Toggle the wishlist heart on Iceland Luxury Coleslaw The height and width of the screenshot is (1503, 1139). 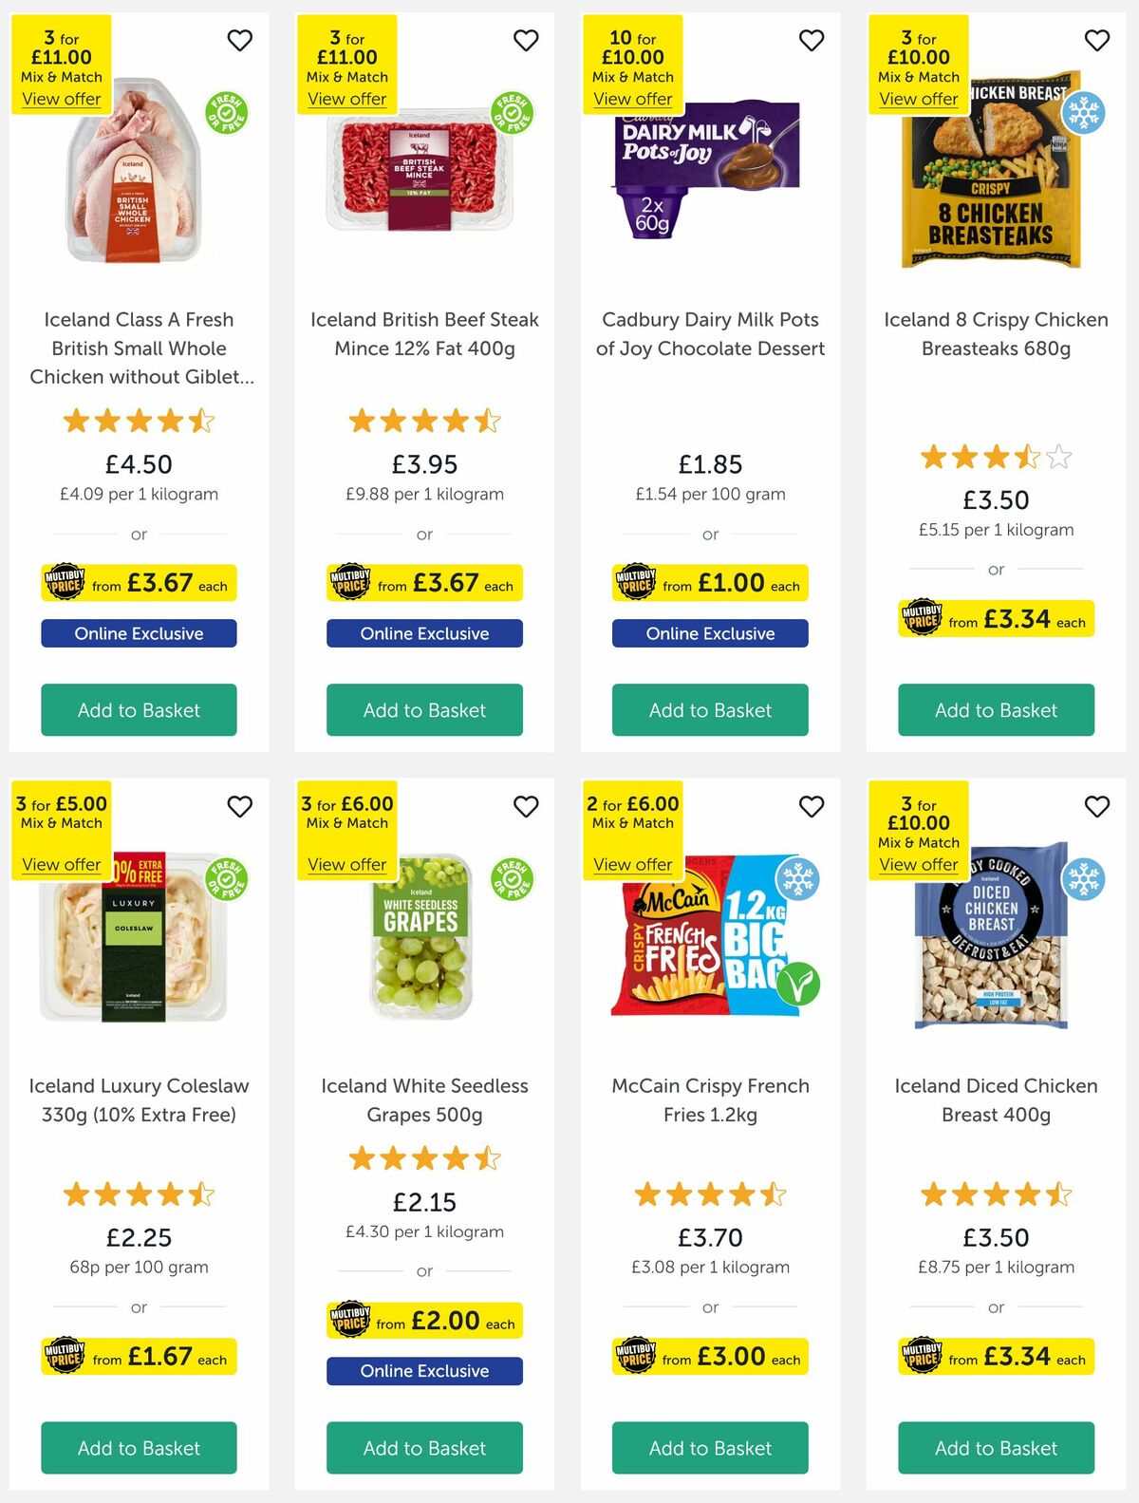[x=239, y=806]
